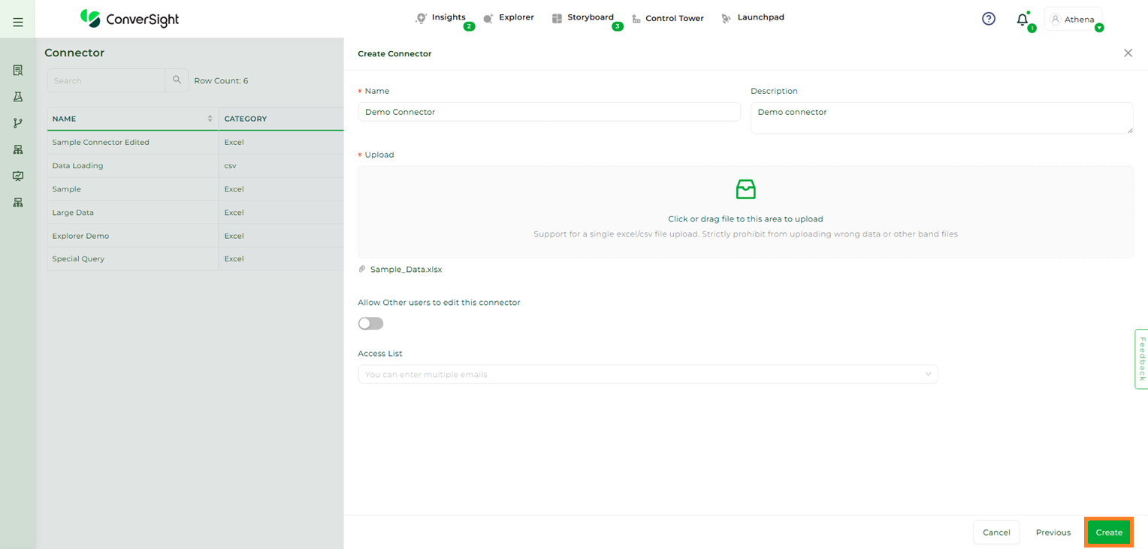
Task: Click the search magnifier button
Action: point(177,80)
